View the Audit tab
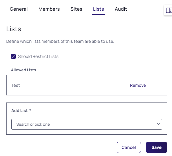The image size is (172, 156). [121, 9]
